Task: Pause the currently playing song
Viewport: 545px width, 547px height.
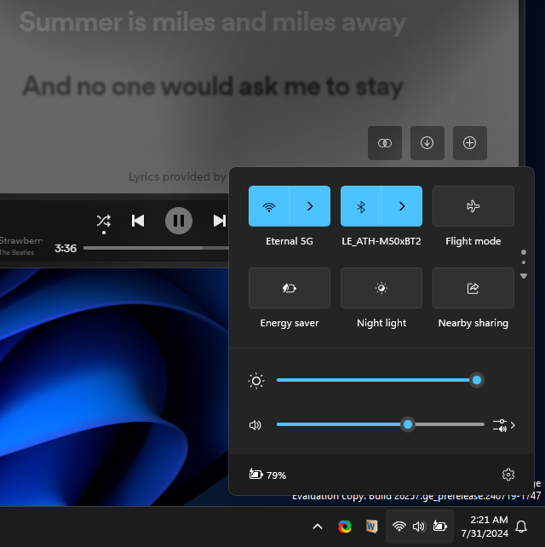Action: tap(178, 221)
